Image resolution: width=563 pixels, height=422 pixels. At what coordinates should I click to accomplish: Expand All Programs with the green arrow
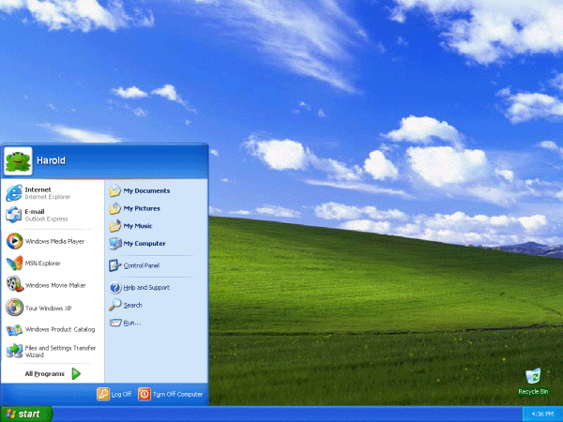click(76, 374)
